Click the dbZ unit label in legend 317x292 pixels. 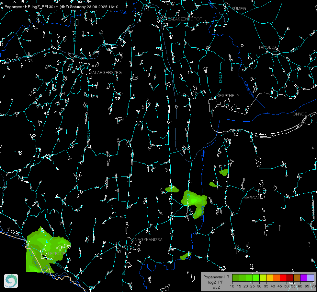pos(216,287)
